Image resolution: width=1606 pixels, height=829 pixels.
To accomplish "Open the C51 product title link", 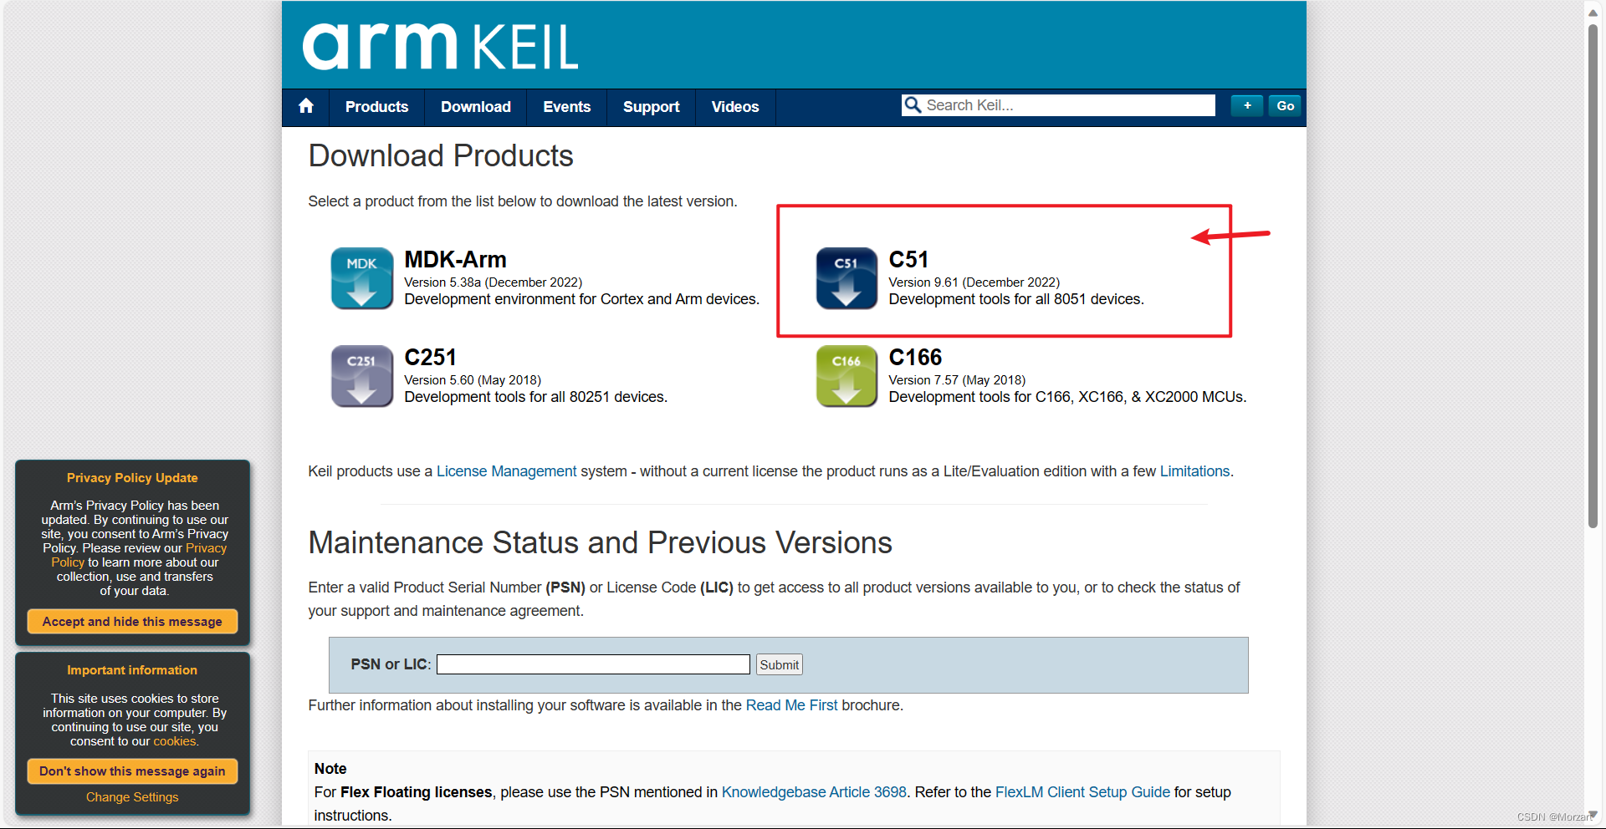I will coord(908,260).
